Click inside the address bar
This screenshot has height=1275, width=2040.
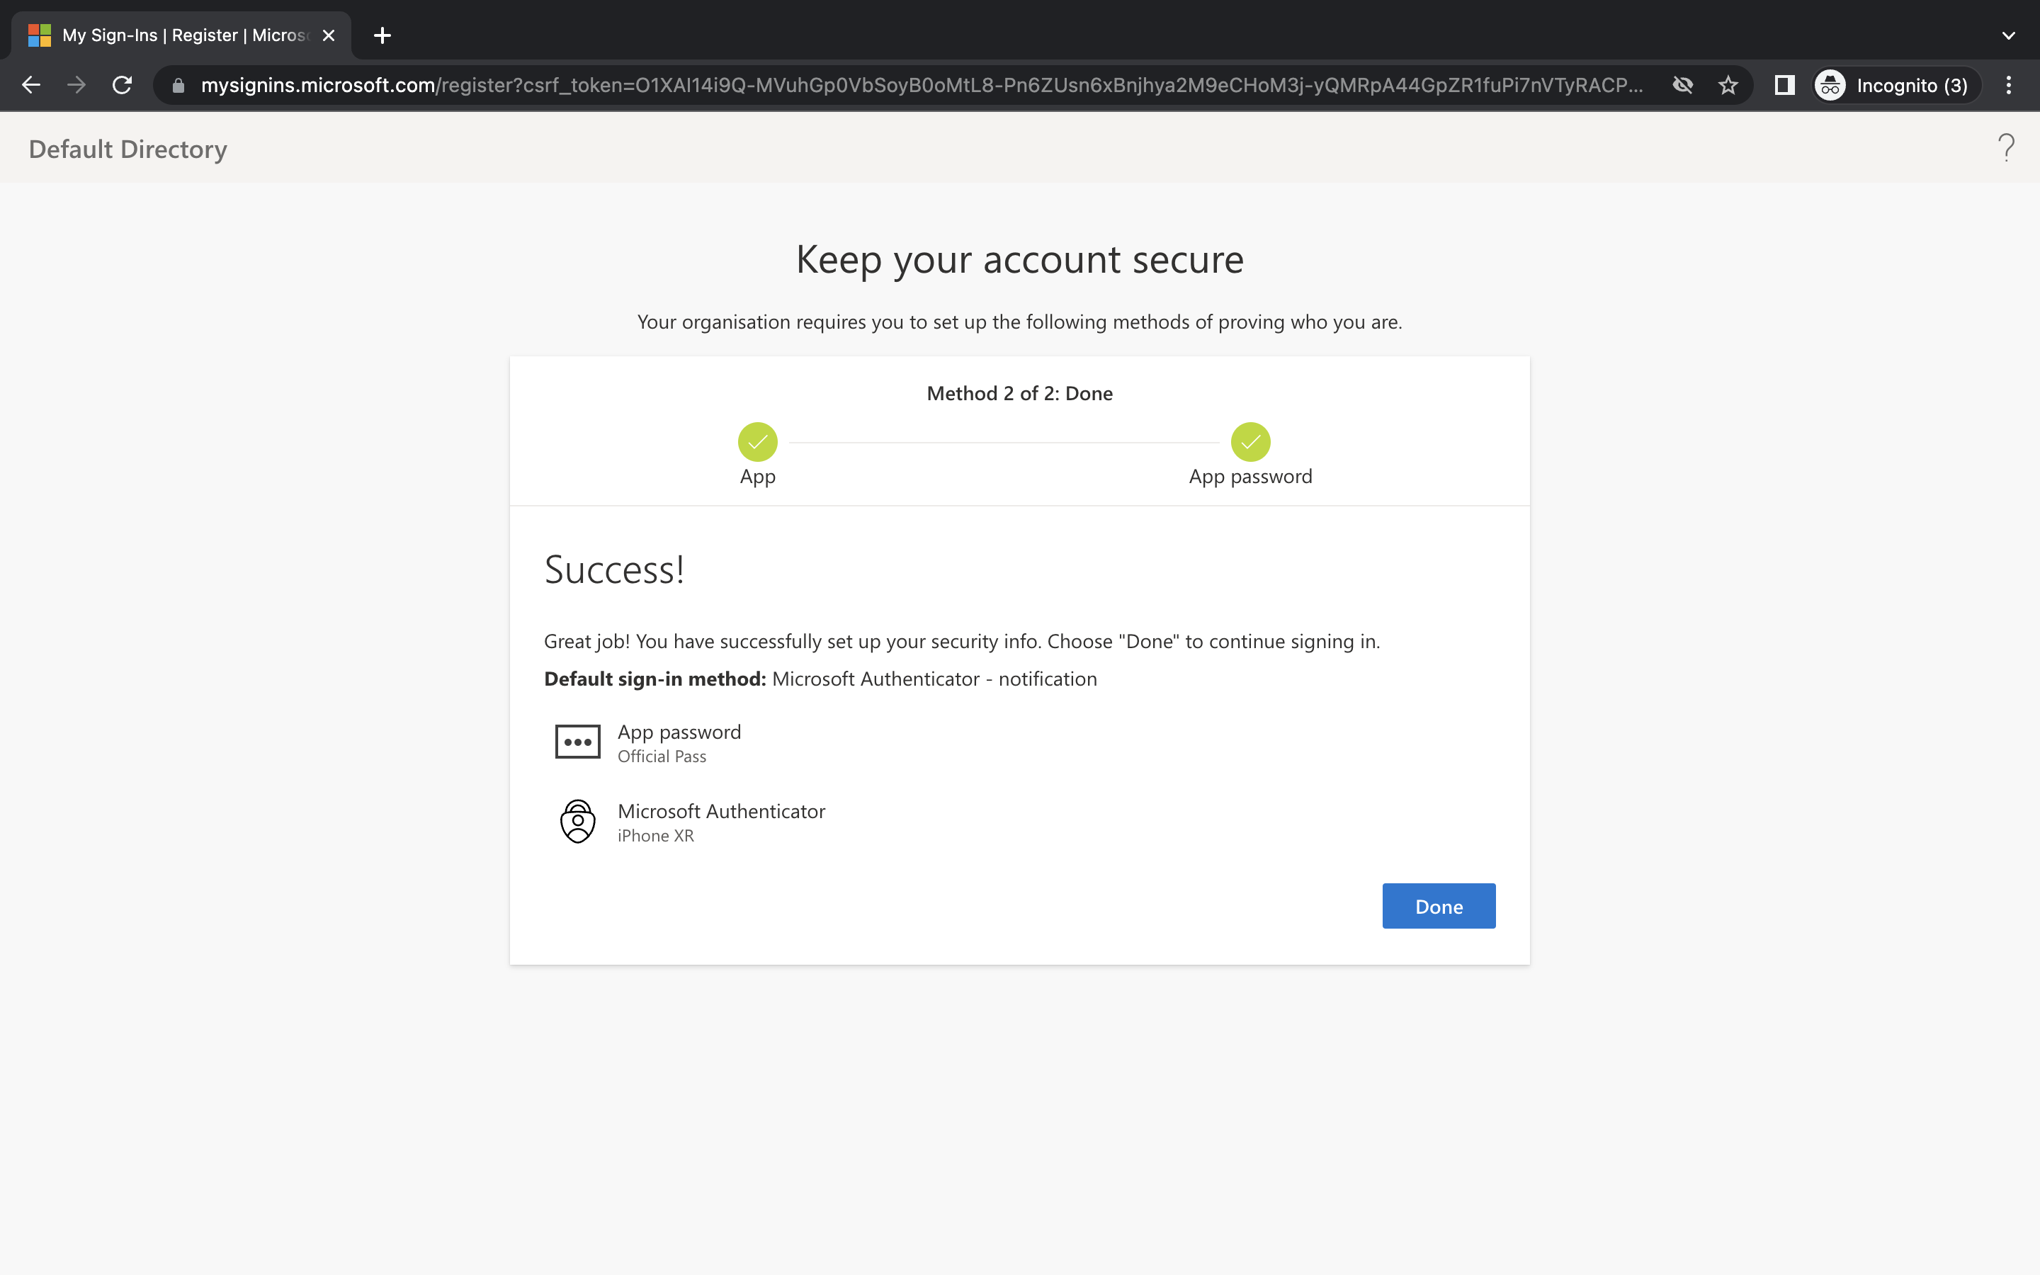(x=843, y=85)
